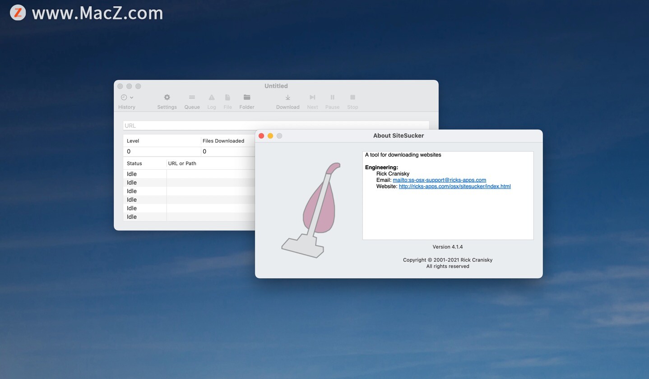Select the Status column header
Screen dimensions: 649x379
(x=134, y=163)
